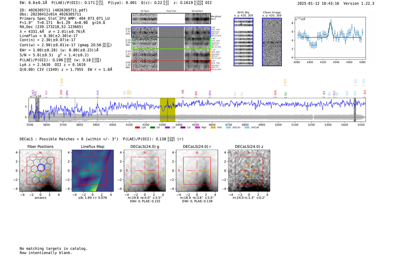Click the (H)CaII legend swatch
The width and height of the screenshot is (394, 268).
tap(247, 128)
